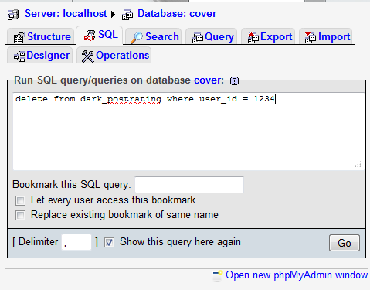
Task: Click the Query tab icon
Action: click(x=198, y=38)
